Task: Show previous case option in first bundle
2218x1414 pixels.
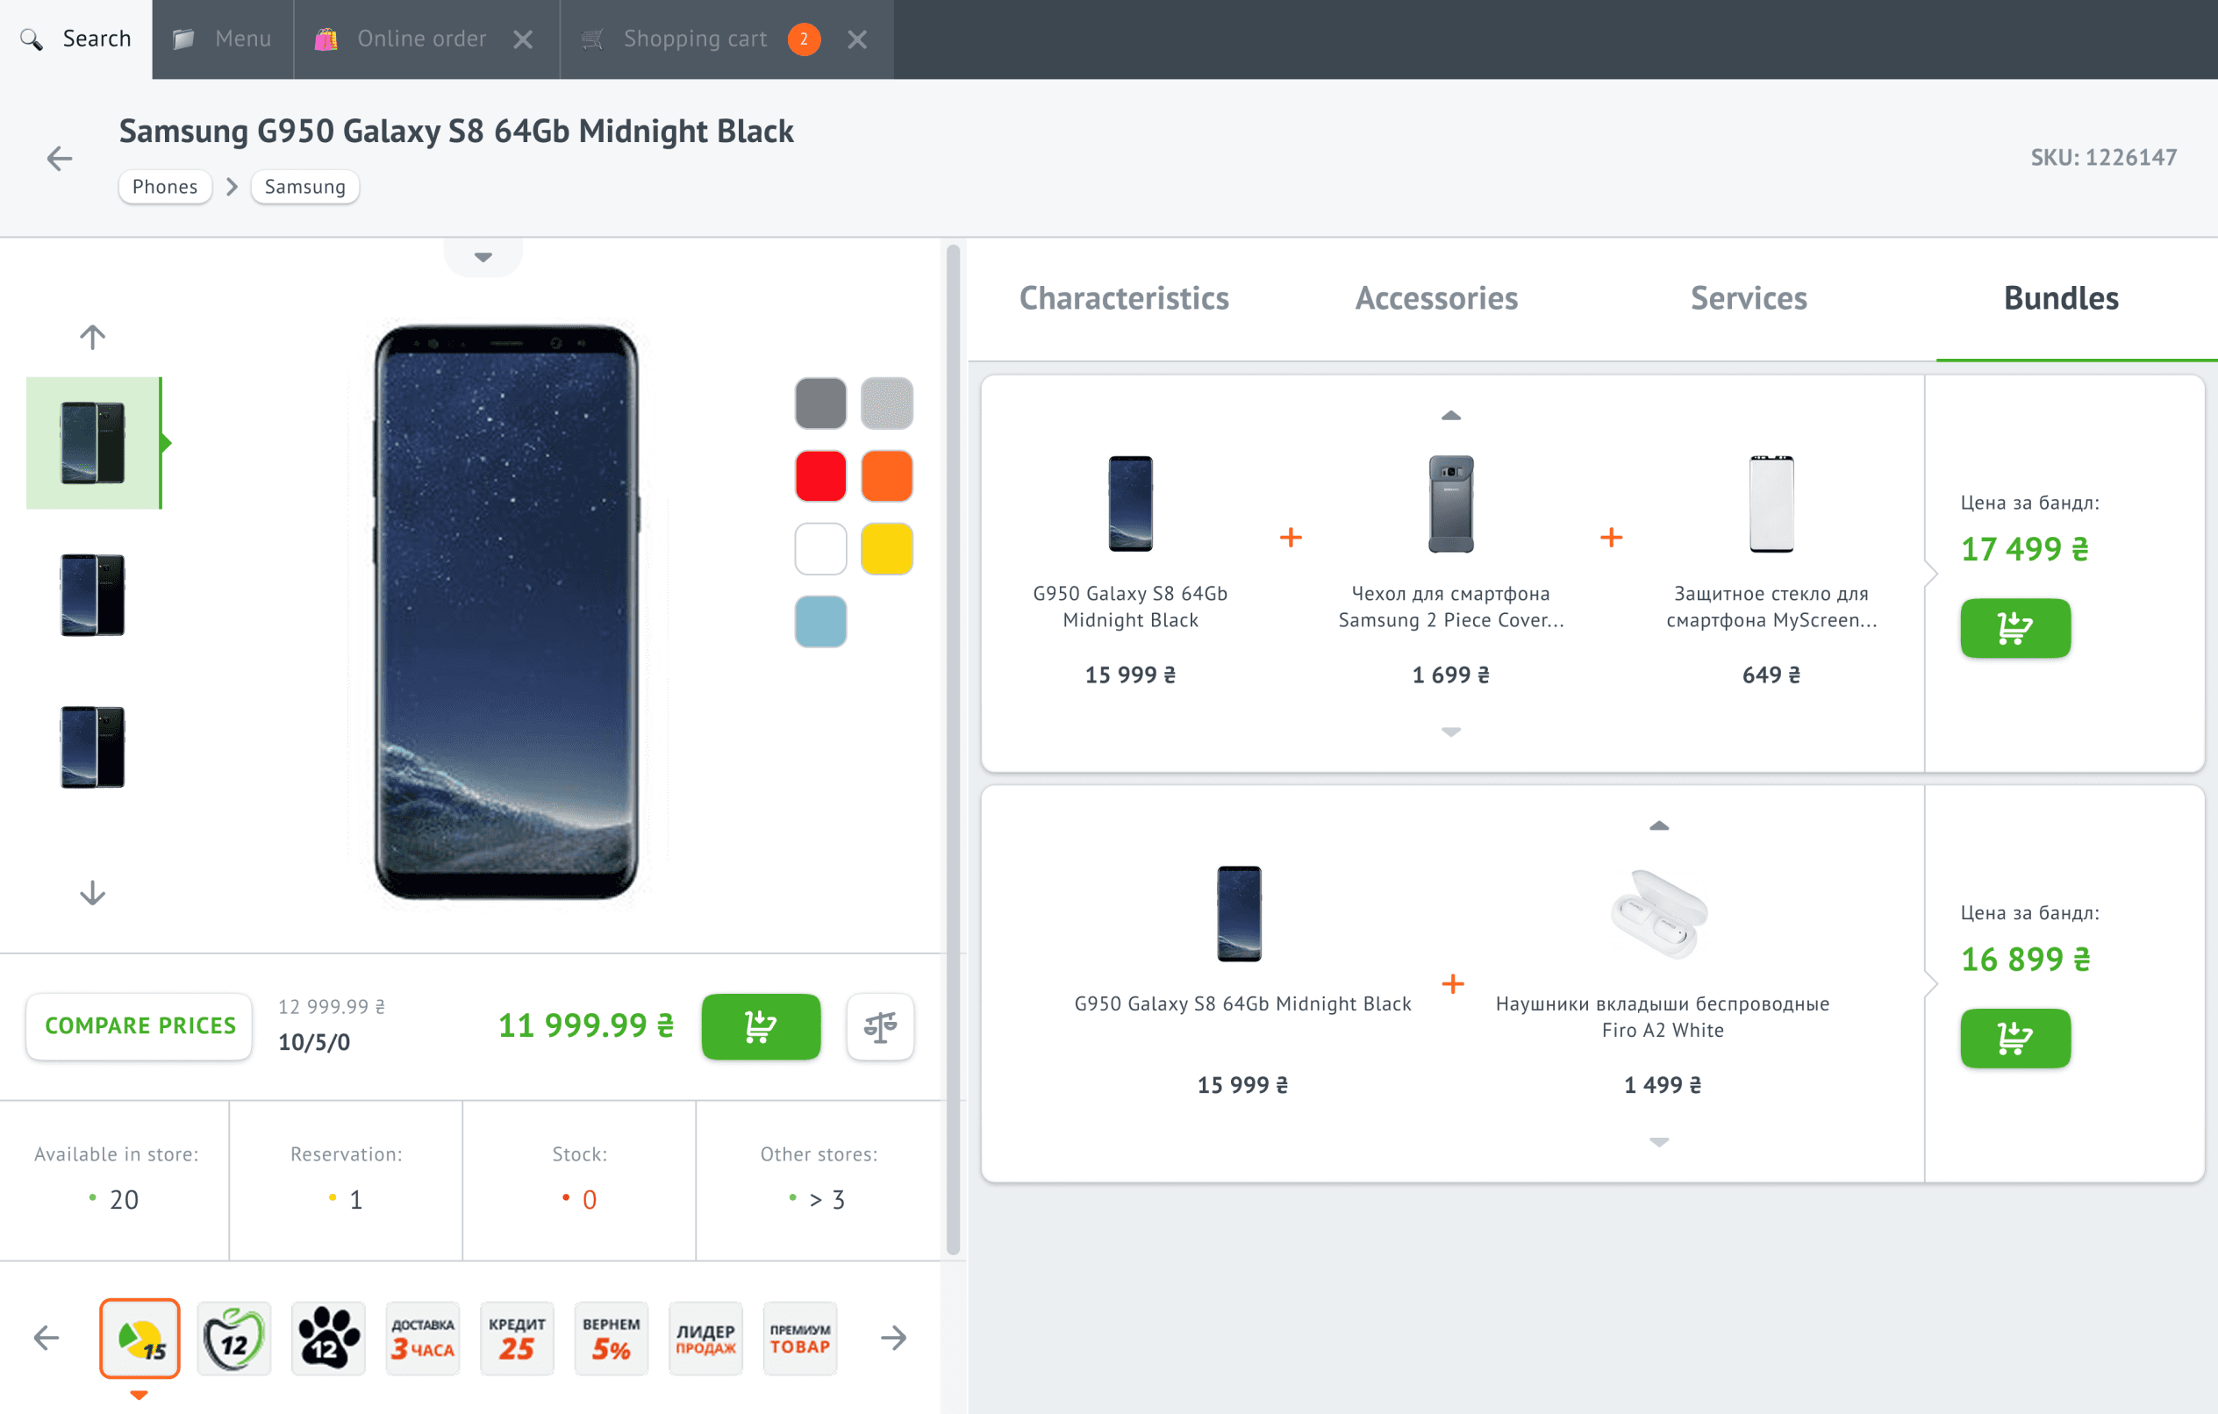Action: pos(1450,416)
